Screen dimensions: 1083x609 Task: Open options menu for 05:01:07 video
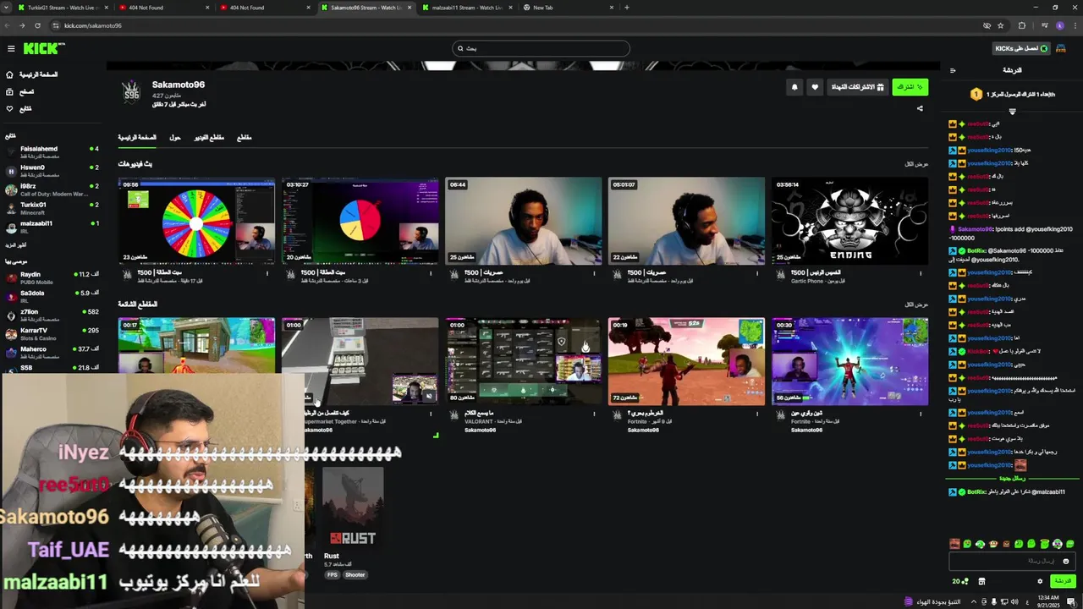click(757, 273)
